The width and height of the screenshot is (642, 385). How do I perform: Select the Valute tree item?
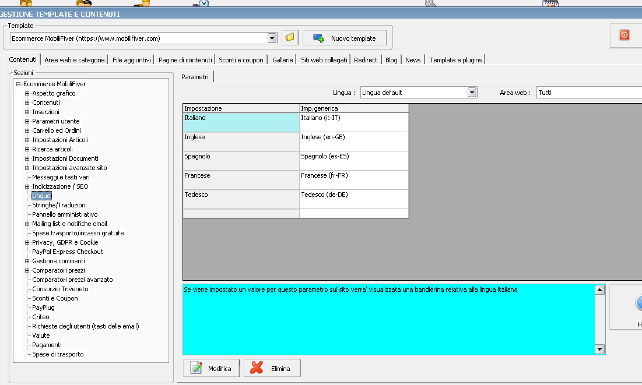pos(41,335)
